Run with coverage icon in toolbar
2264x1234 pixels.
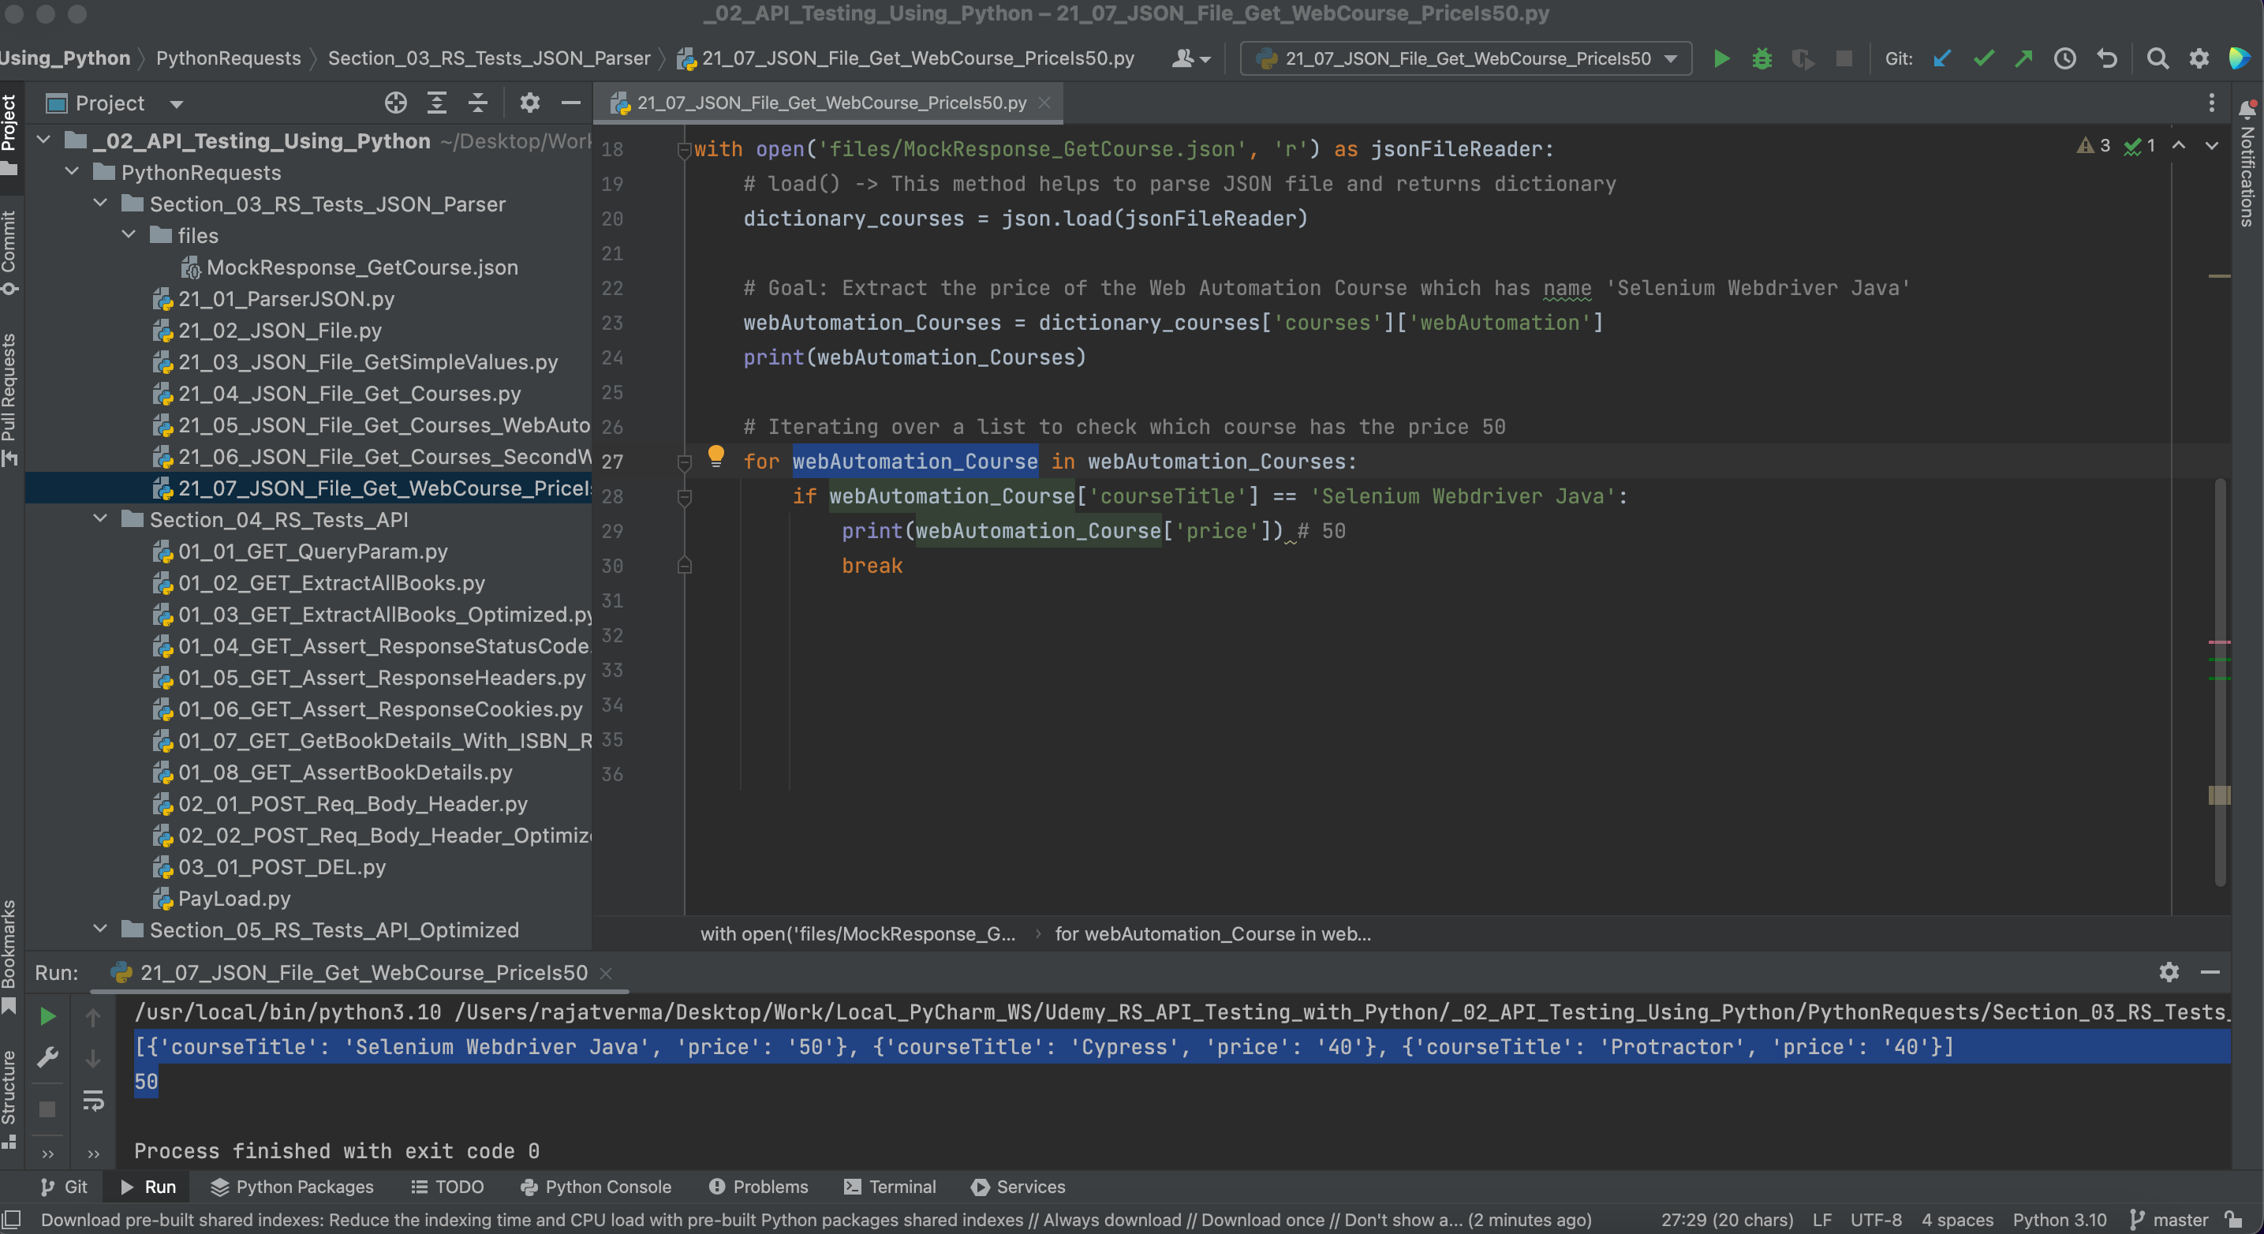(1803, 59)
